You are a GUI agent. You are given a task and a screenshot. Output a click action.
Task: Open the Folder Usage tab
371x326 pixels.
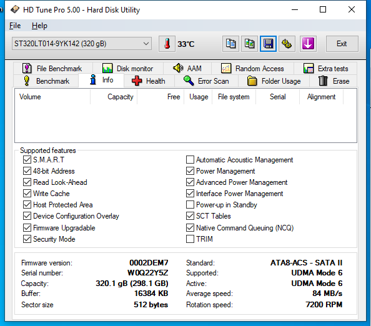click(x=274, y=81)
